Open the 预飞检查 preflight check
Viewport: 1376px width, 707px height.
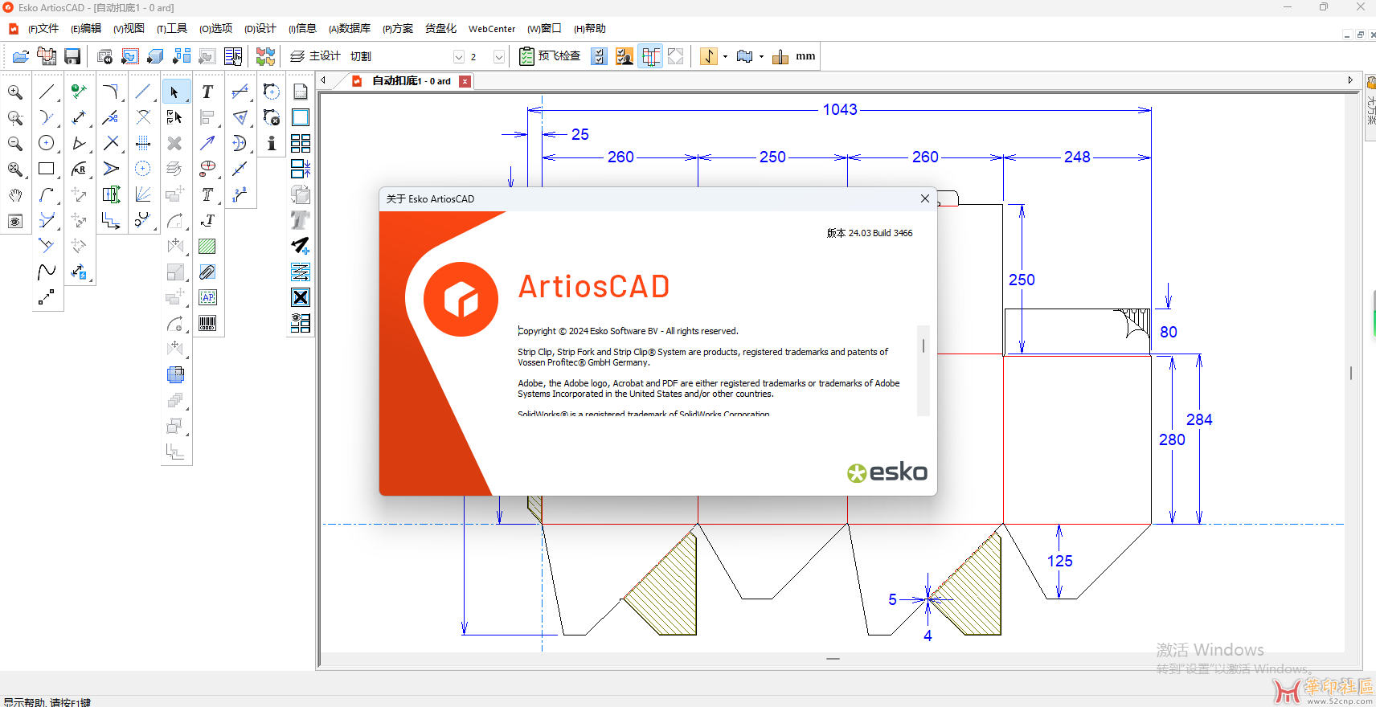(550, 56)
